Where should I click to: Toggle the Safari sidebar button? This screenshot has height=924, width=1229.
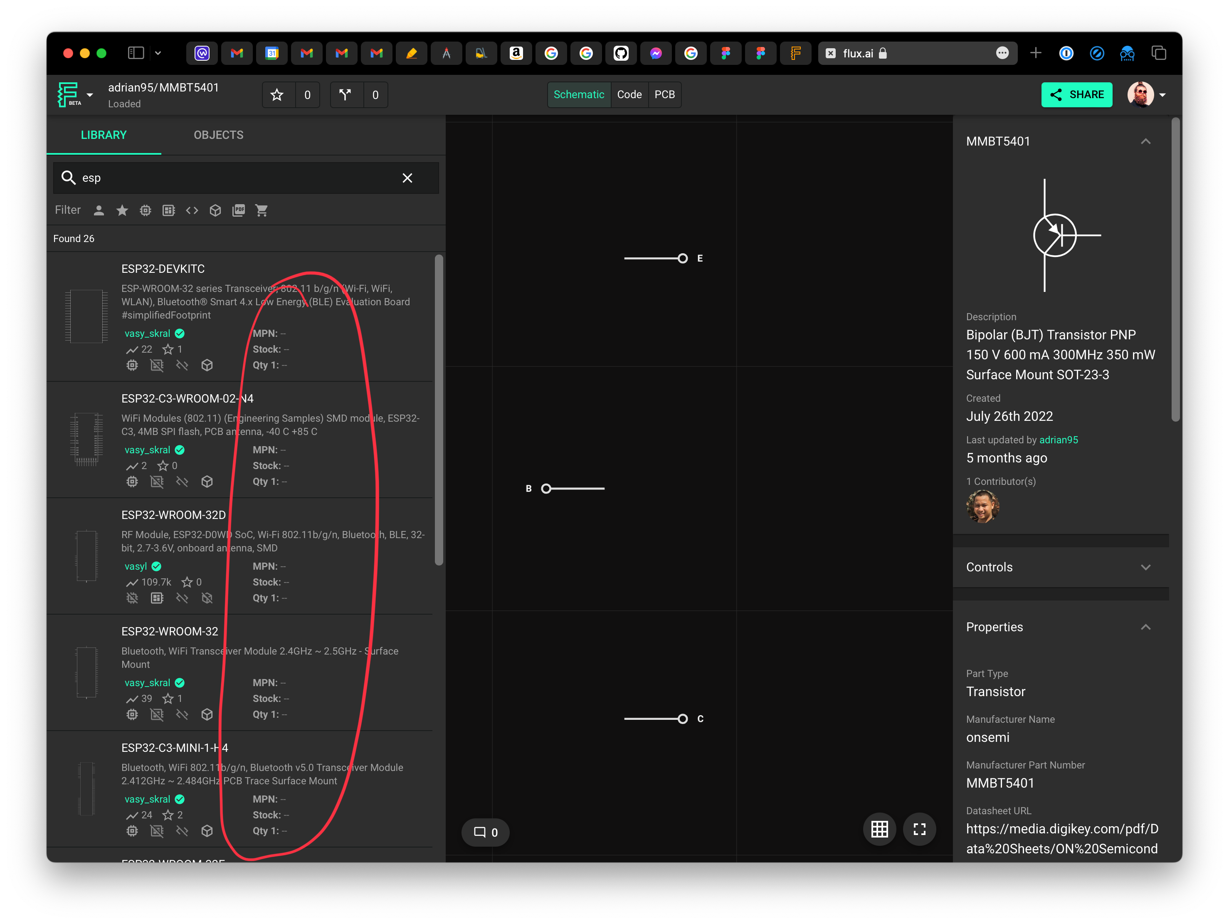click(x=136, y=53)
